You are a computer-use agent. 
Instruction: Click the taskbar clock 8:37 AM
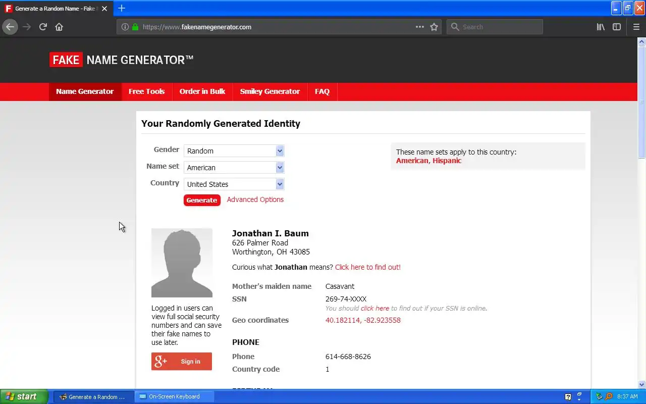(x=627, y=396)
